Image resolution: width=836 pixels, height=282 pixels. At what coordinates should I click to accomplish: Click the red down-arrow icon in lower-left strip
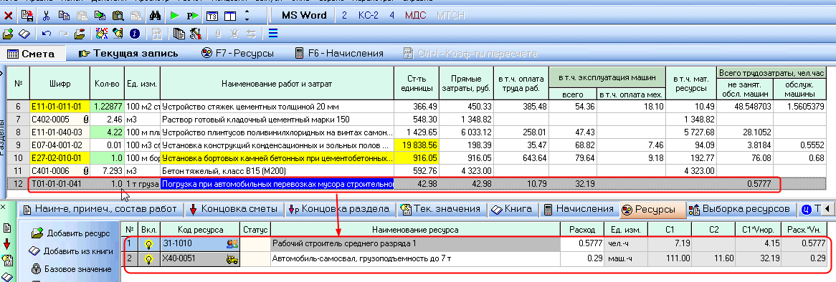click(x=7, y=244)
